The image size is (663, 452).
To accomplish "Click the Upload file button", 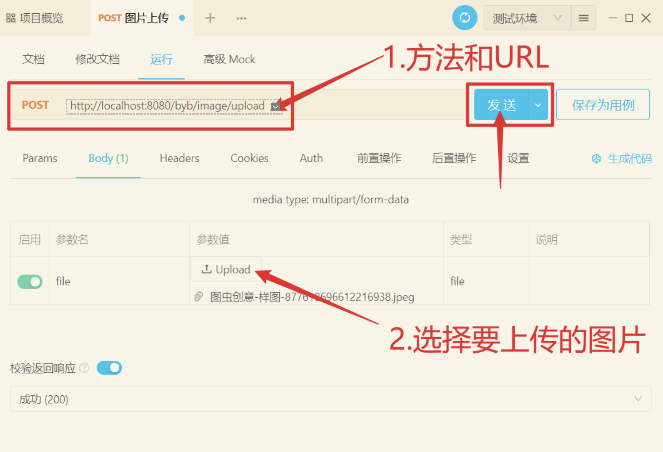I will pos(226,269).
